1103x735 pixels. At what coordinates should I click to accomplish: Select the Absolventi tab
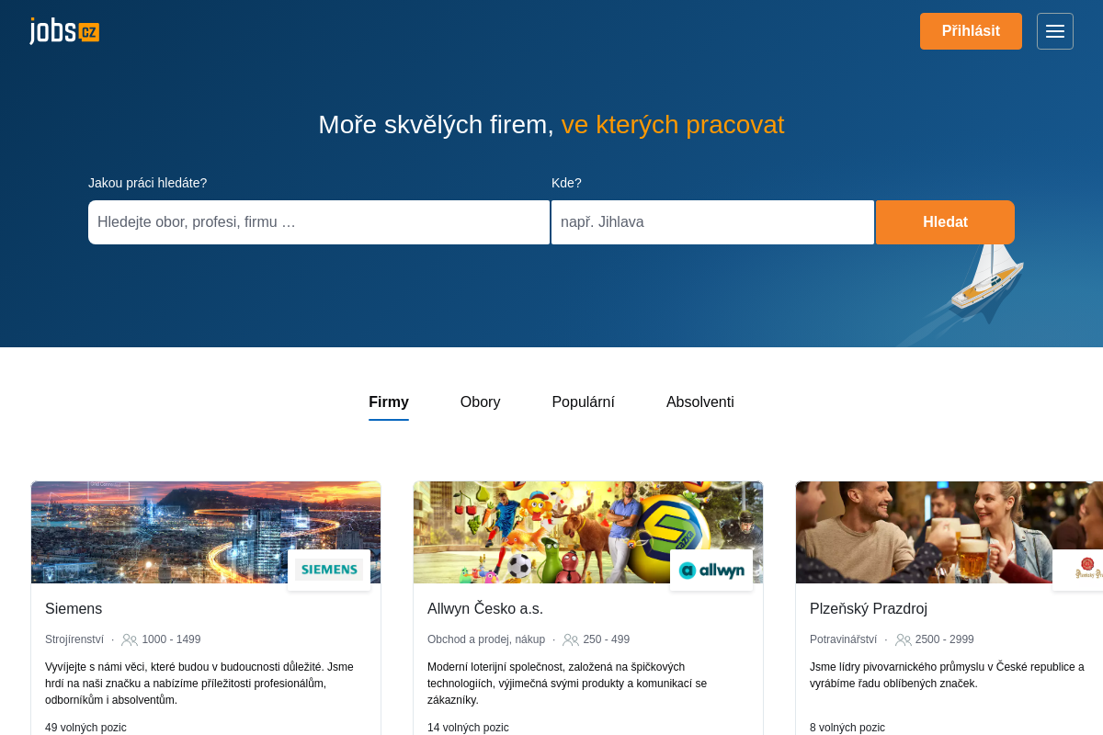(699, 401)
